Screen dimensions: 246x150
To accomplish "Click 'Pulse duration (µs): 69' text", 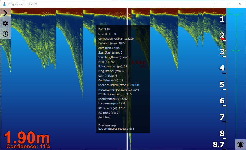I will point(113,66).
